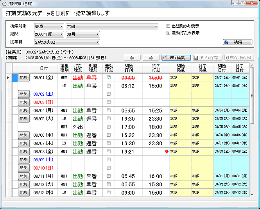
Task: Click the ESC キャンセル cancel button
Action: coord(239,57)
